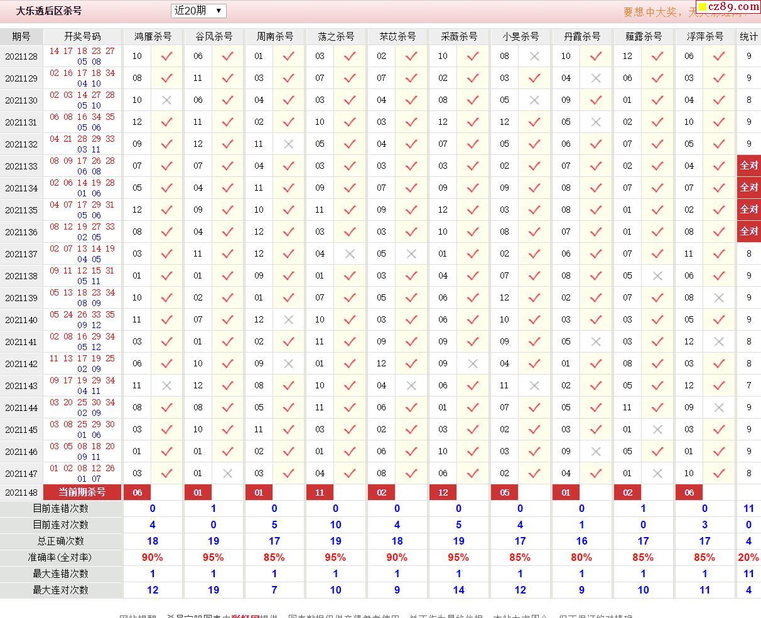Click period number 2021148

click(21, 493)
